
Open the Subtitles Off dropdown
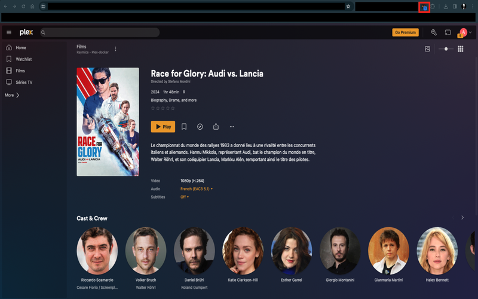(185, 197)
